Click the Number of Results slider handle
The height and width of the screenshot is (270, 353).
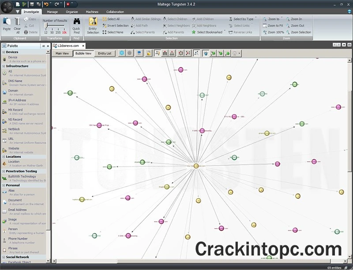click(x=46, y=26)
